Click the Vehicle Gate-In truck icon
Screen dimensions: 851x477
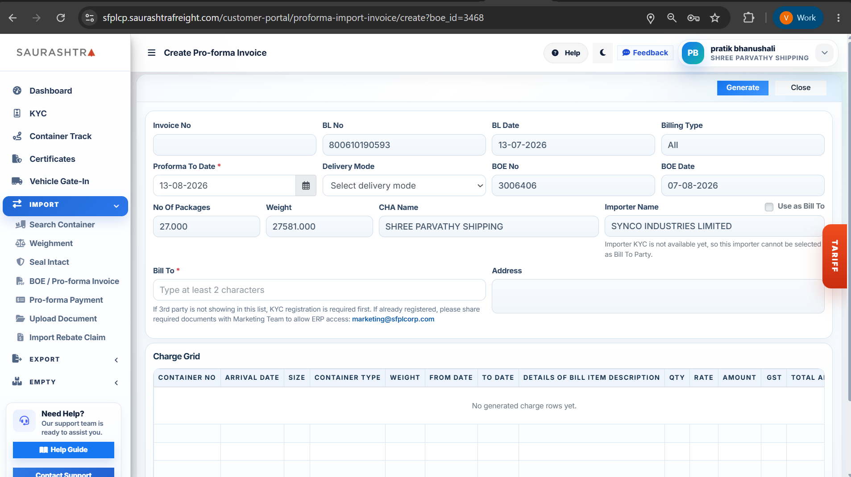[x=17, y=181]
